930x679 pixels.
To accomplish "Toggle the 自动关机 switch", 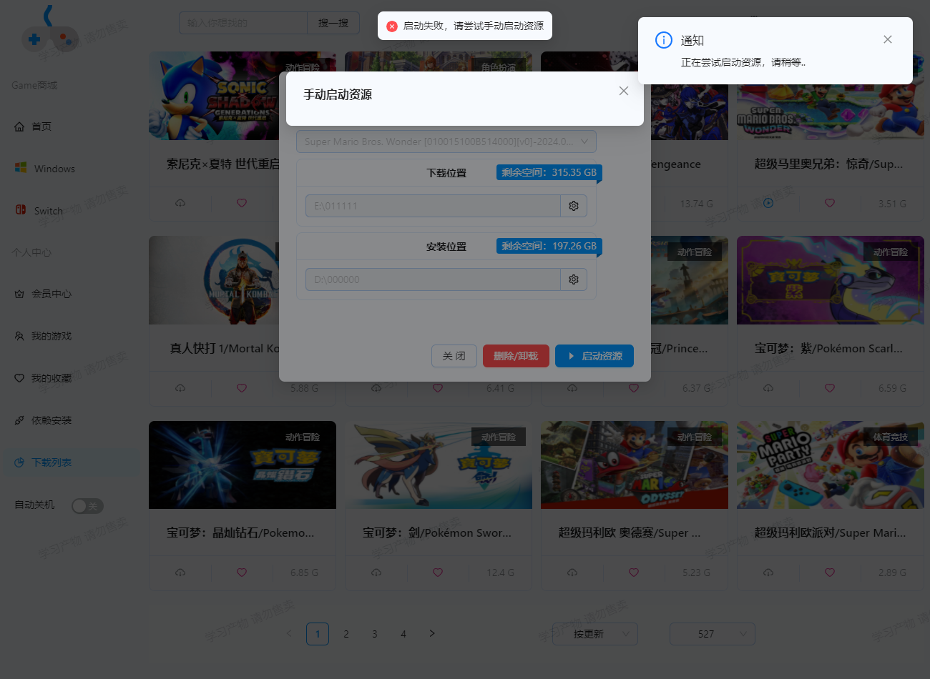I will tap(87, 506).
